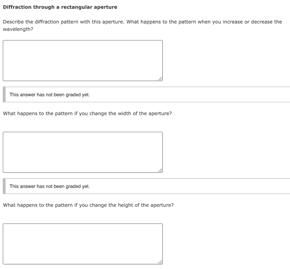Image resolution: width=290 pixels, height=269 pixels.
Task: Click the answer box for the aperture width question
Action: pyautogui.click(x=82, y=151)
